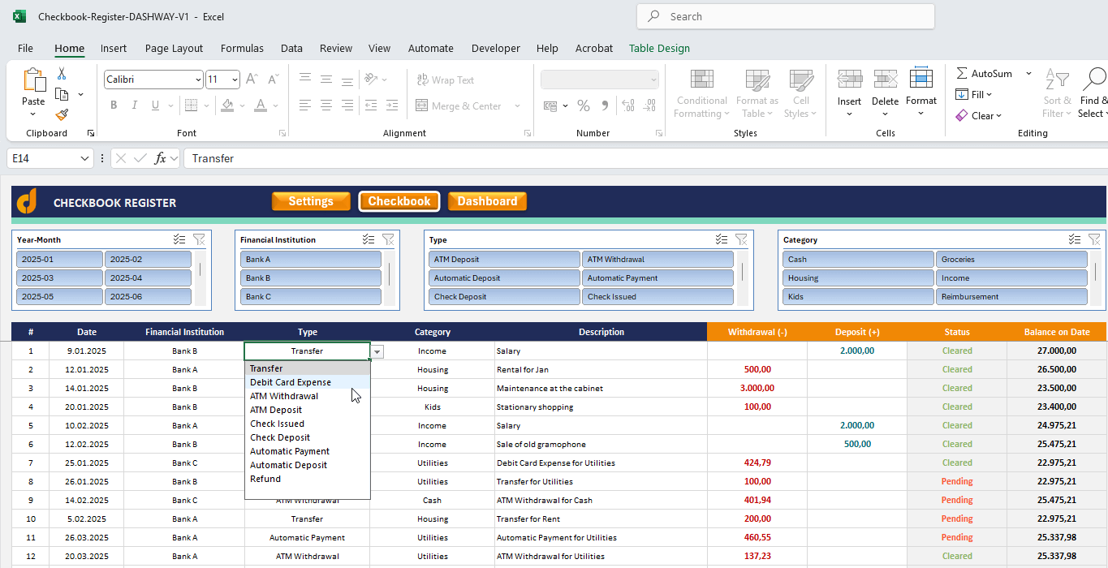The height and width of the screenshot is (568, 1108).
Task: Click the Paste clipboard icon
Action: [x=34, y=81]
